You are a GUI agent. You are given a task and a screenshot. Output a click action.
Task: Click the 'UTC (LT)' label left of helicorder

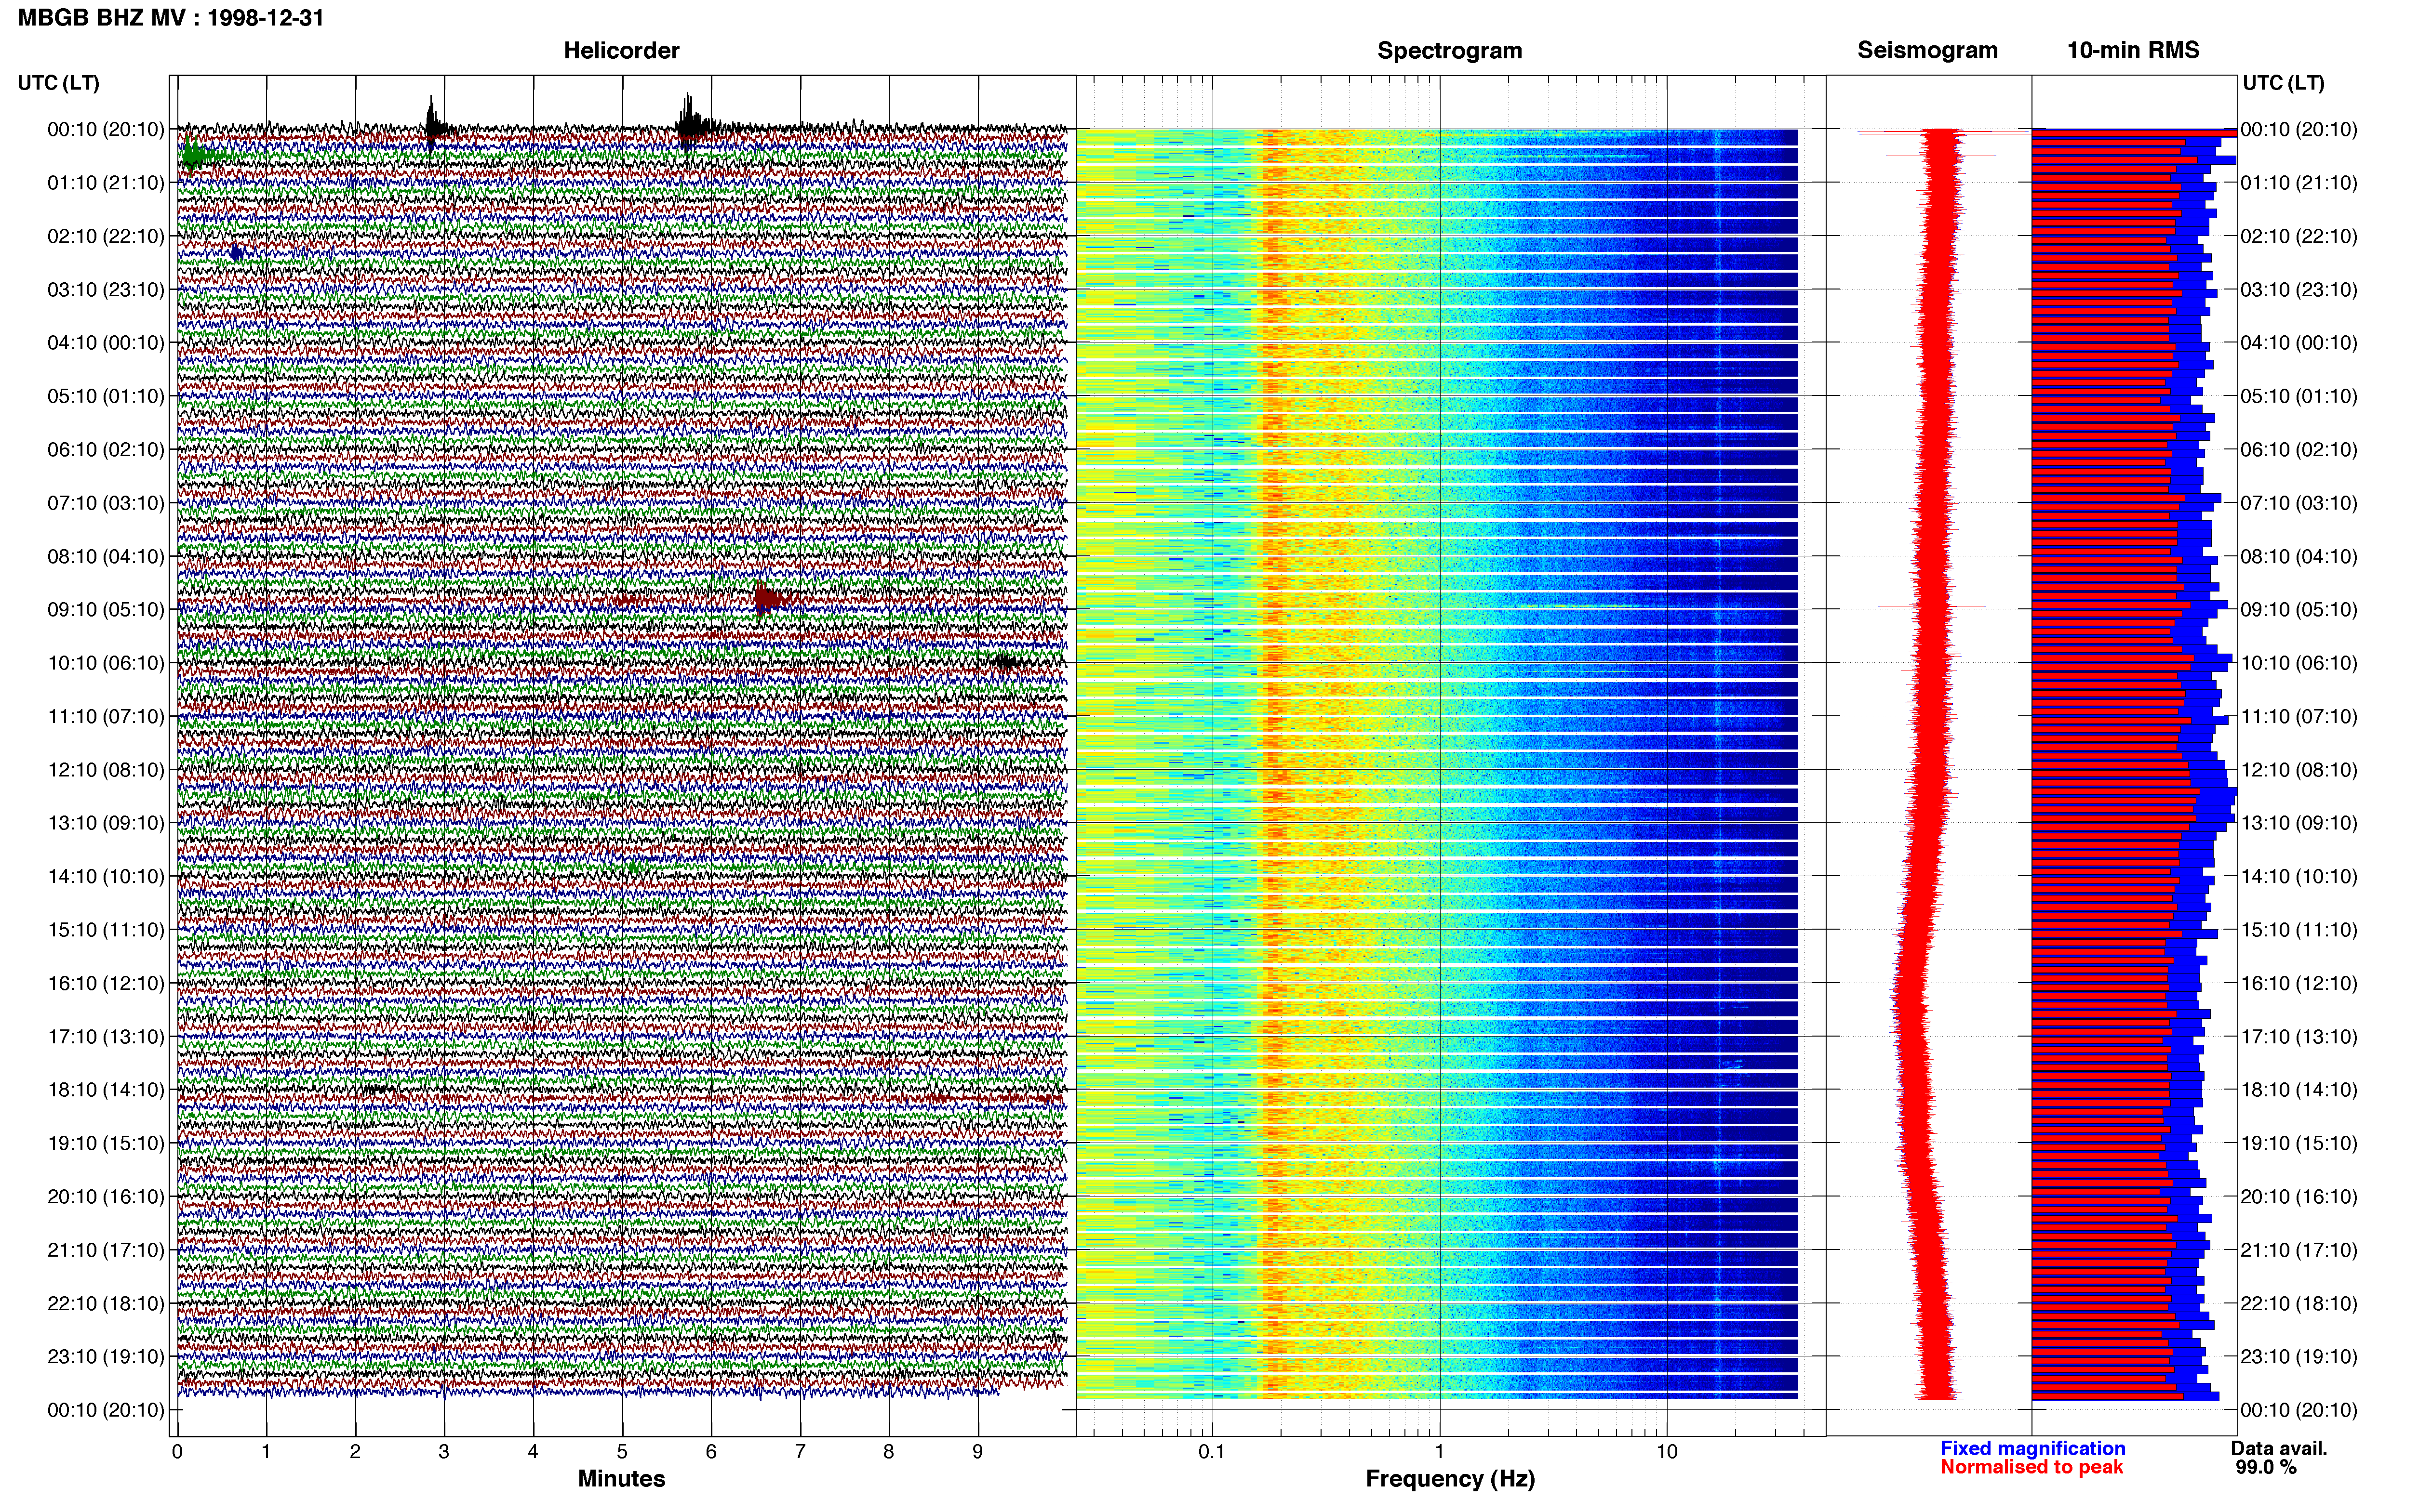click(x=59, y=83)
